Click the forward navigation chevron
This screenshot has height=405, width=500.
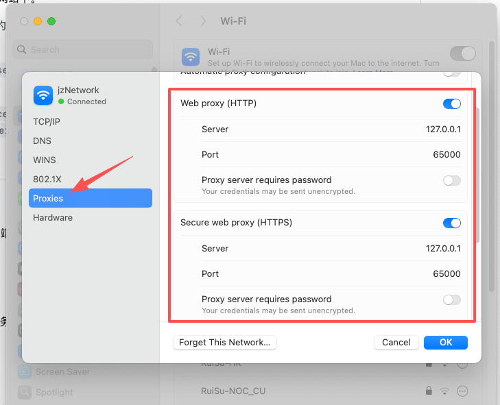(202, 21)
